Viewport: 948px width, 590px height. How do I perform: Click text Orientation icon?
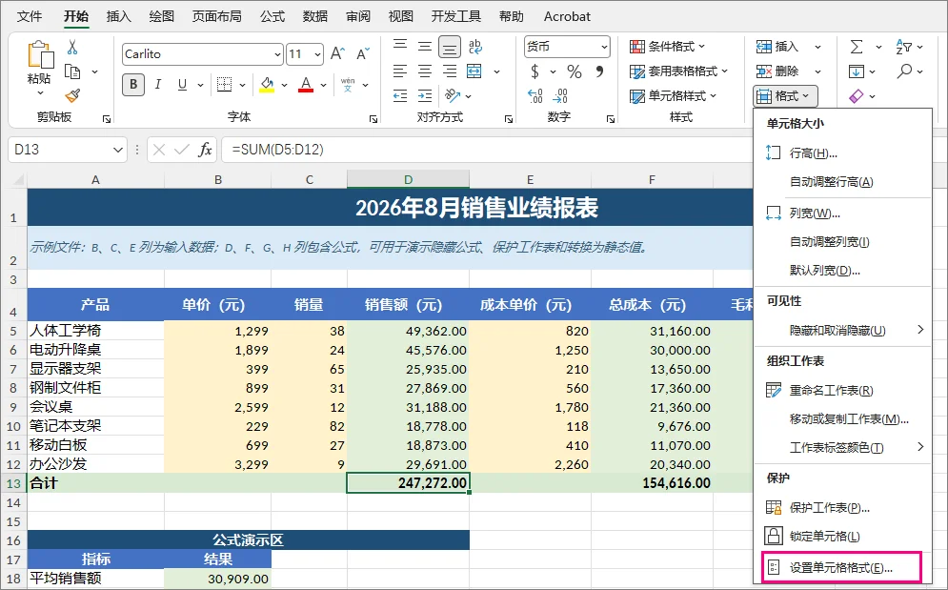click(453, 95)
